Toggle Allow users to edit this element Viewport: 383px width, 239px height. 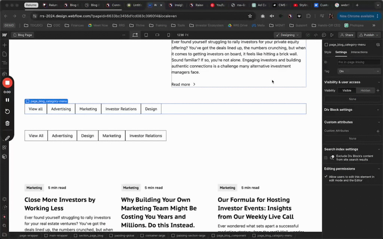326,176
